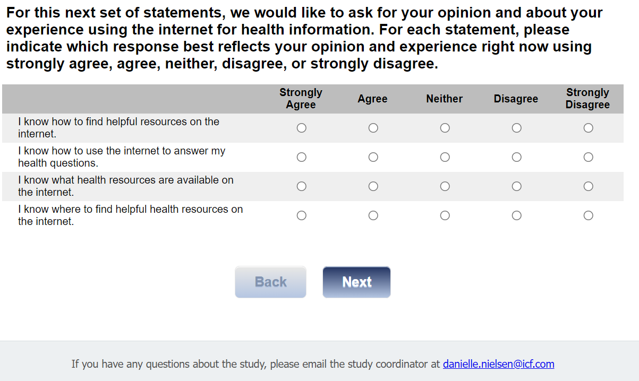The image size is (639, 381).
Task: Select Strongly Agree for answering health questions
Action: click(x=302, y=157)
